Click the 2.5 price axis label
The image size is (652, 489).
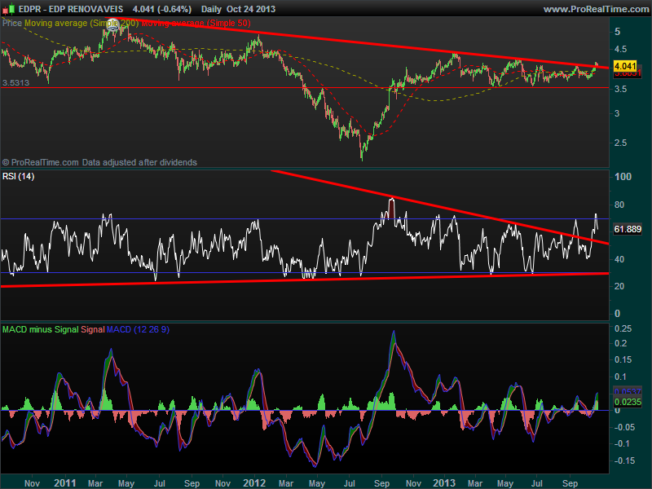[x=620, y=143]
